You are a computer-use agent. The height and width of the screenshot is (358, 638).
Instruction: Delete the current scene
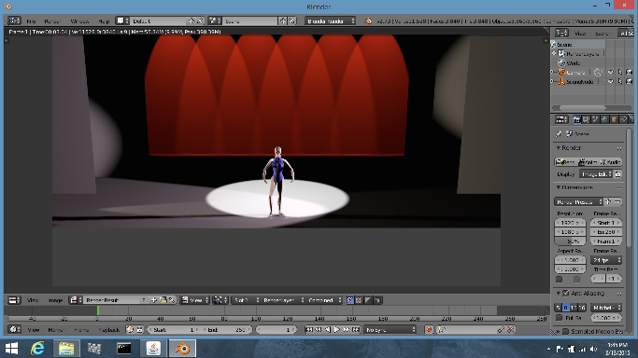291,21
